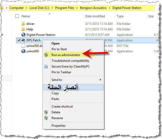162x139 pixels.
Task: Expand the arrow after Computer in breadcrumb
Action: (27, 8)
